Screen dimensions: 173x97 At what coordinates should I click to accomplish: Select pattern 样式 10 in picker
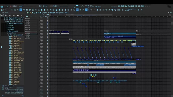[x=31, y=38]
